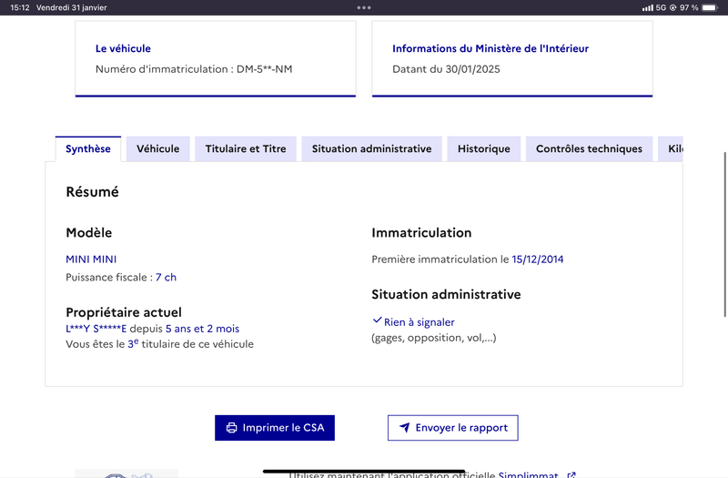
Task: Open the partially visible Kilométrage tab
Action: point(671,148)
